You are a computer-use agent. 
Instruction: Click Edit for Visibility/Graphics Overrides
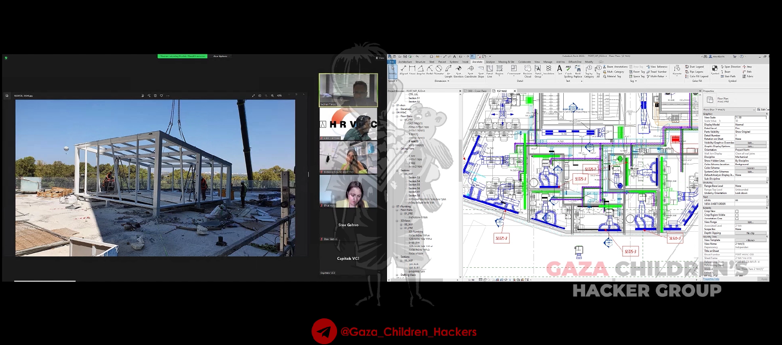tap(750, 143)
